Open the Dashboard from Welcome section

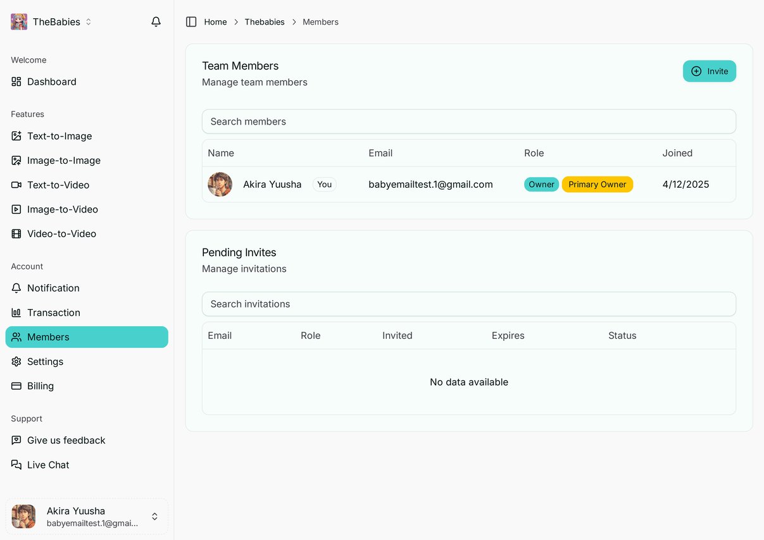coord(51,82)
